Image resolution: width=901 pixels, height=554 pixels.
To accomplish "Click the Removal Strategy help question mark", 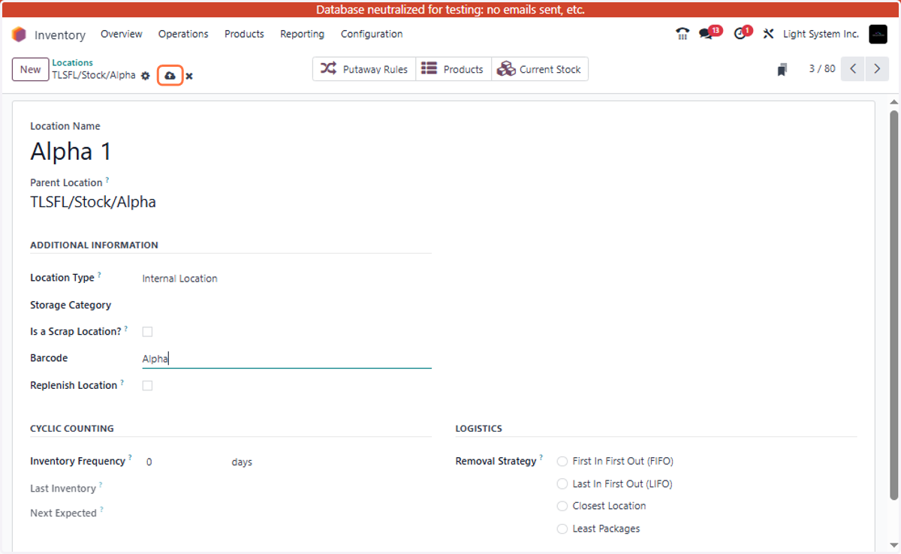I will 541,458.
